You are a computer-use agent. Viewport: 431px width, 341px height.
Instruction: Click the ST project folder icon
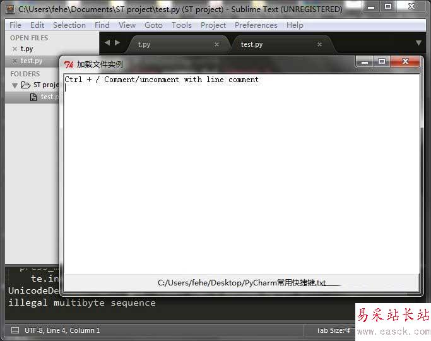pyautogui.click(x=26, y=85)
